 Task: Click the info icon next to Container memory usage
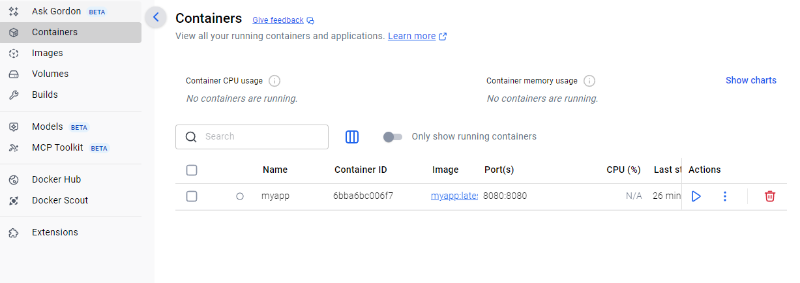tap(589, 81)
